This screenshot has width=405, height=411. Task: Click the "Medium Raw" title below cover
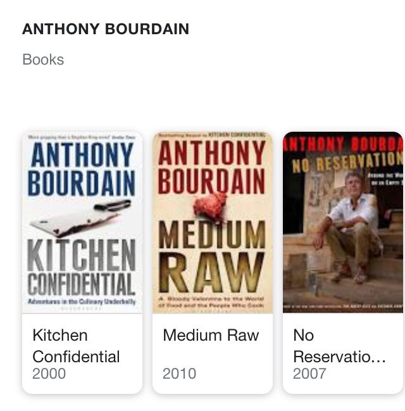click(211, 335)
